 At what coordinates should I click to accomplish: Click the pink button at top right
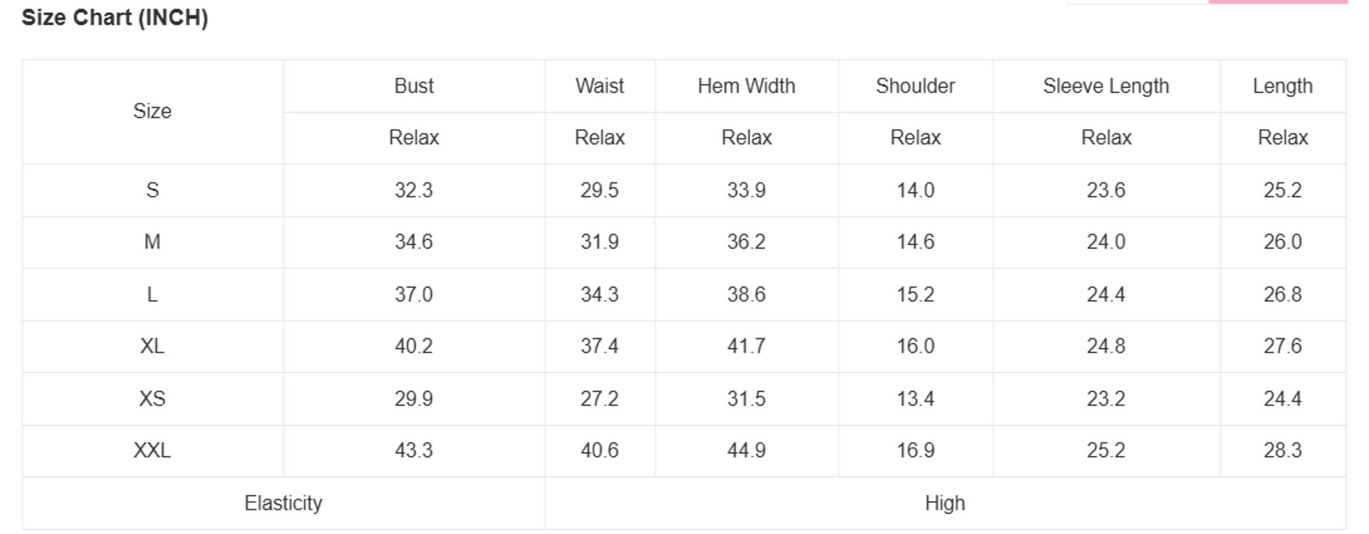(1278, 2)
